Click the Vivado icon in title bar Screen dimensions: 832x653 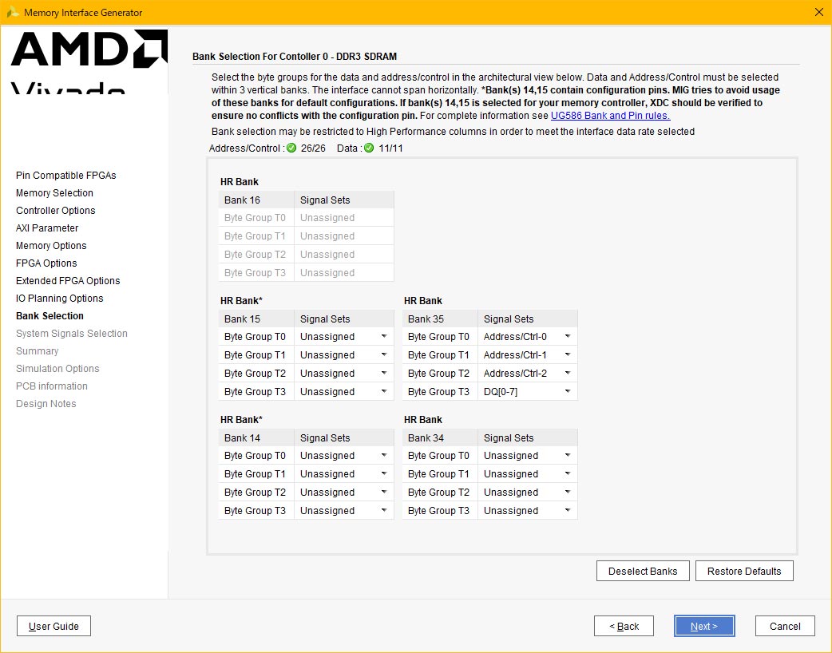12,13
